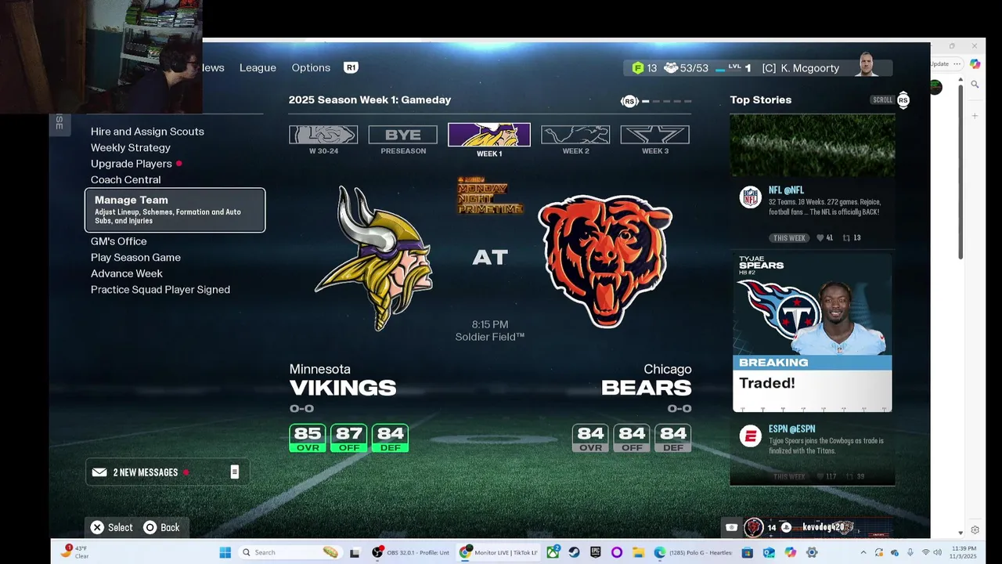This screenshot has width=1002, height=564.
Task: Select Advance Week
Action: (127, 273)
